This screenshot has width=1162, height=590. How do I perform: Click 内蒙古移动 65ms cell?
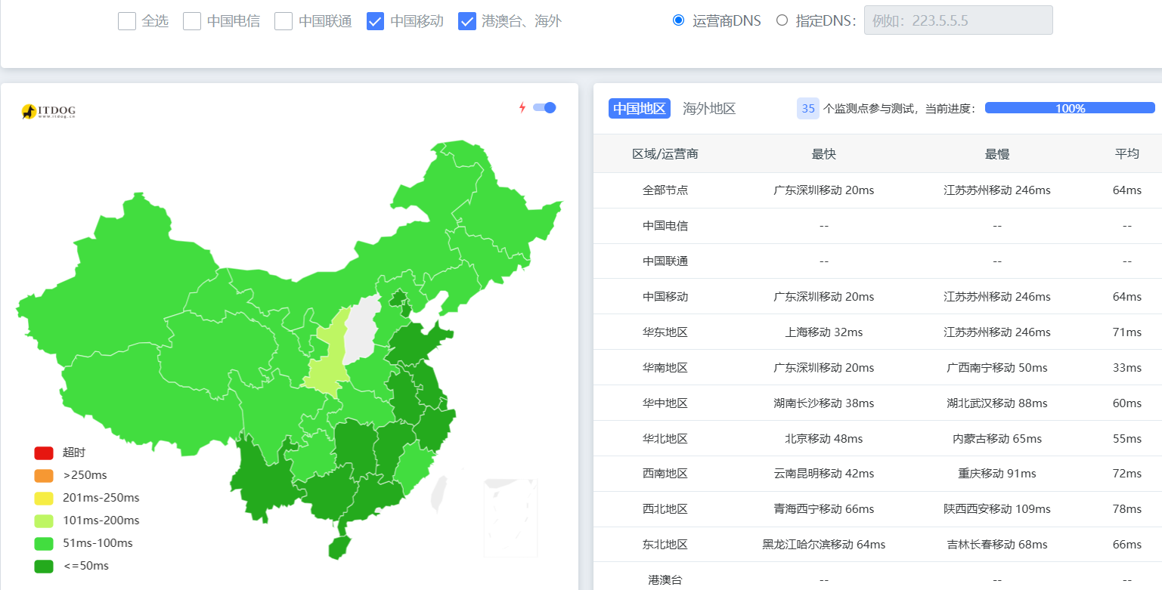tap(997, 439)
